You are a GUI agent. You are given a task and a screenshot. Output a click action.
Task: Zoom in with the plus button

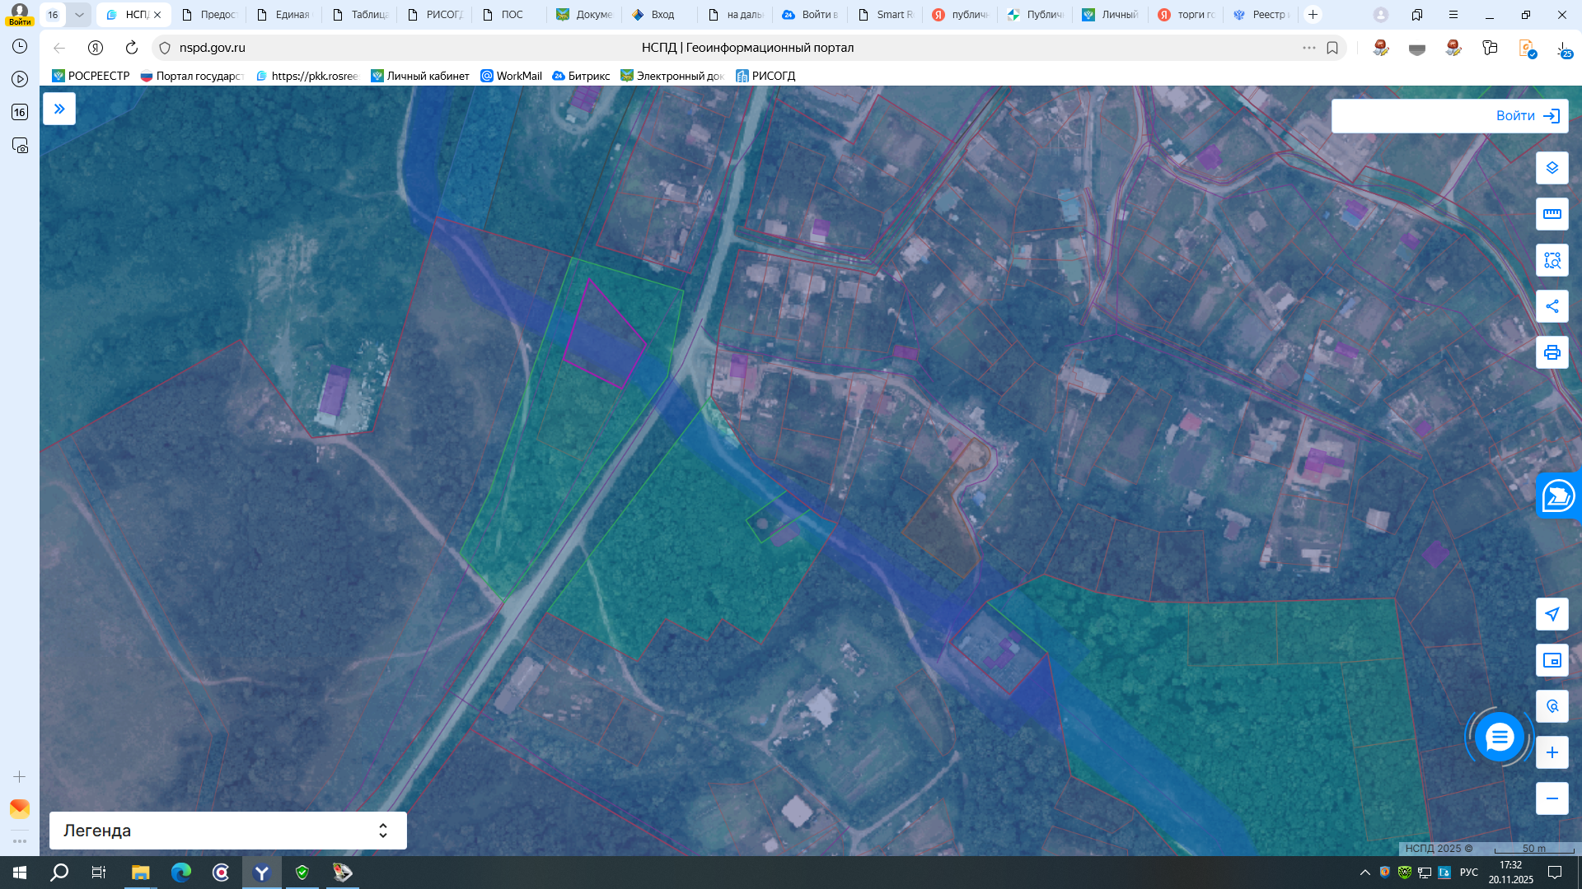coord(1552,752)
